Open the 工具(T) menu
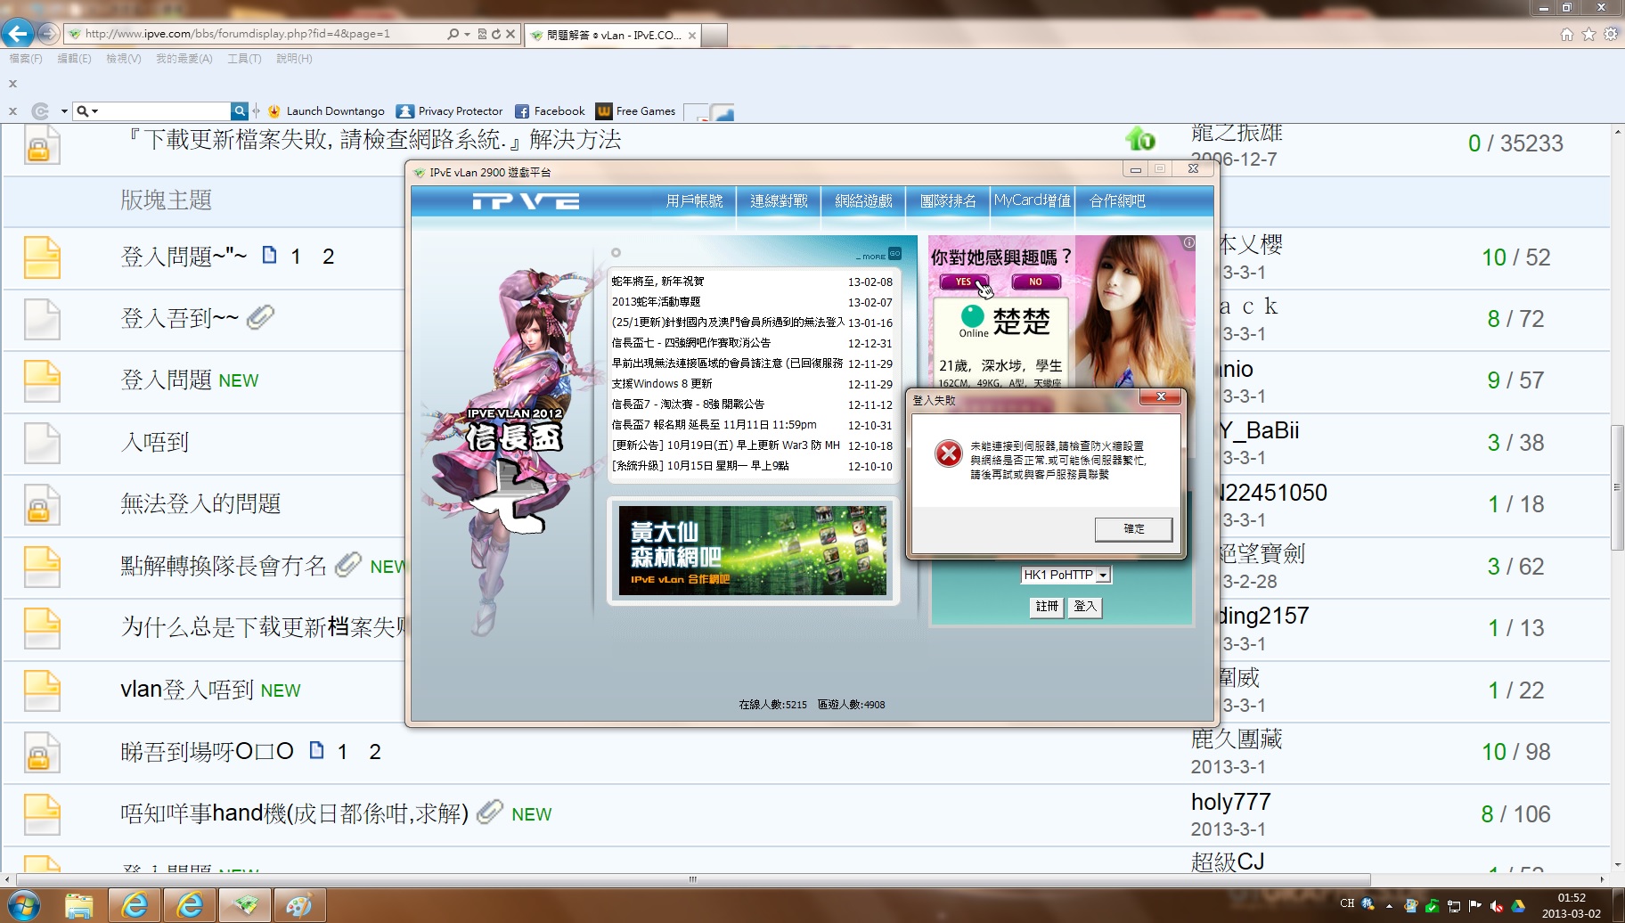1625x923 pixels. (x=244, y=59)
